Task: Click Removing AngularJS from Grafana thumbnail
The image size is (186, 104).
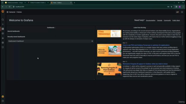Action: (x=109, y=69)
